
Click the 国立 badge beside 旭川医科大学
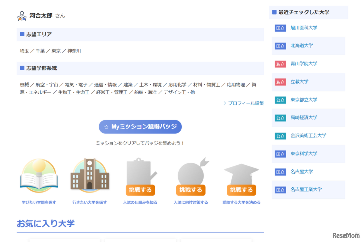click(280, 28)
